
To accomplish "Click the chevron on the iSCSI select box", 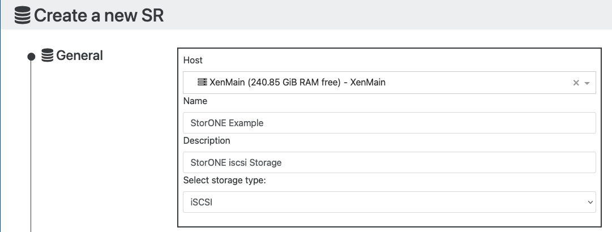I will 590,202.
